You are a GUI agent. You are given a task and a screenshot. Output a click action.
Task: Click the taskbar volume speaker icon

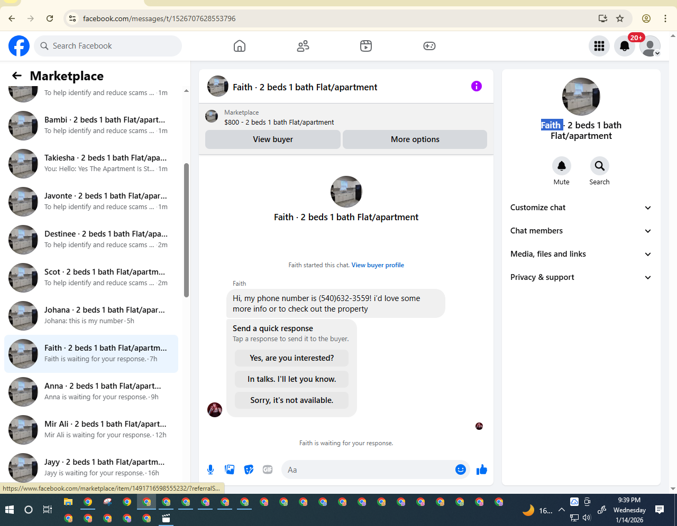(x=587, y=518)
